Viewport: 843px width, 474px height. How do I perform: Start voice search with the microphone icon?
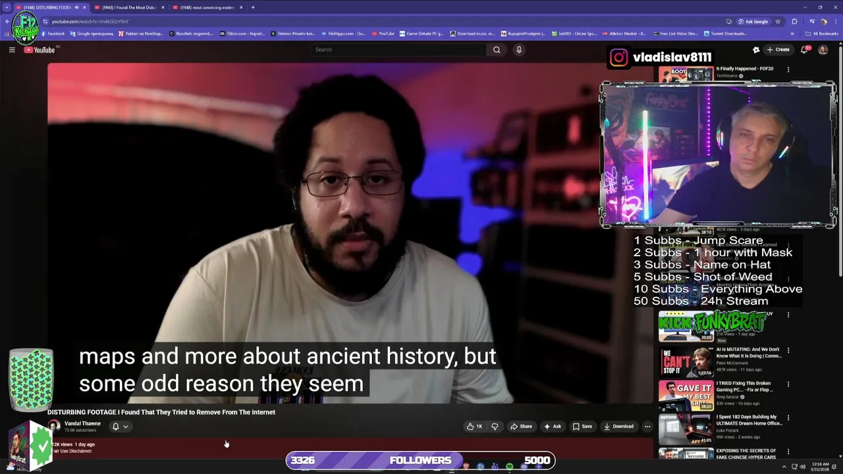[519, 49]
